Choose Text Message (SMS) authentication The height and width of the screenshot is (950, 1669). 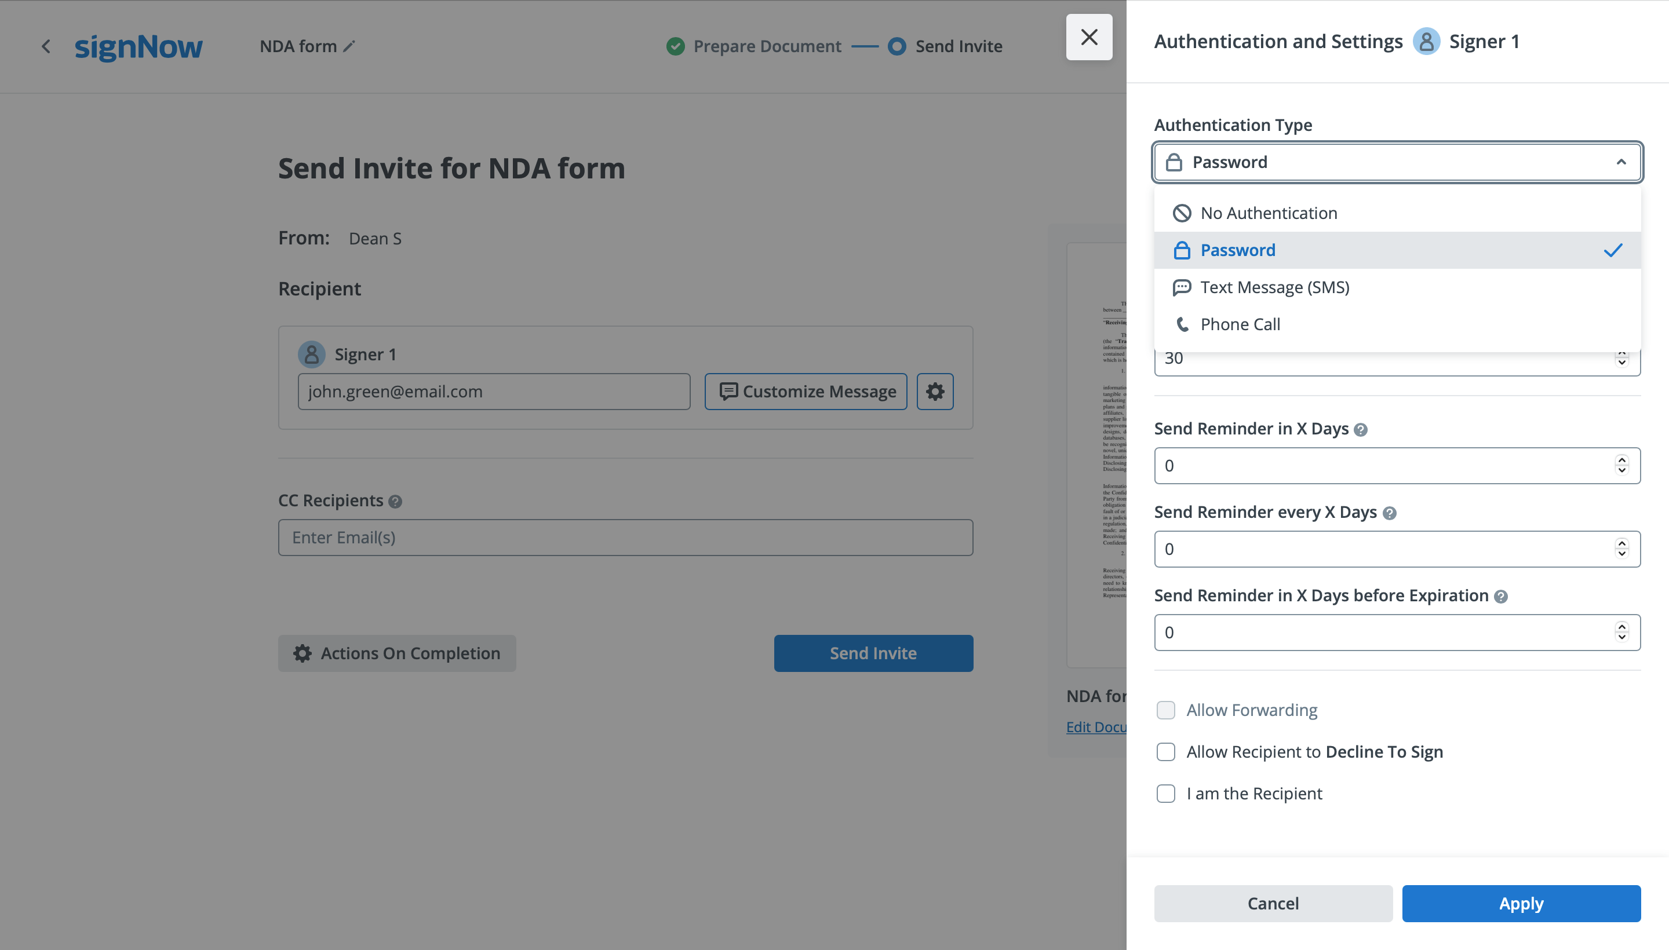(x=1274, y=287)
